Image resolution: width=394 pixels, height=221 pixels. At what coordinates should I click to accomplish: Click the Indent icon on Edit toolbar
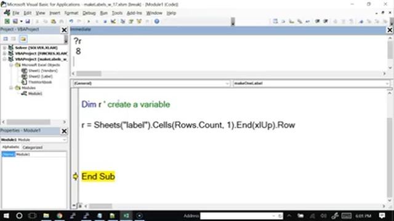tap(318, 21)
